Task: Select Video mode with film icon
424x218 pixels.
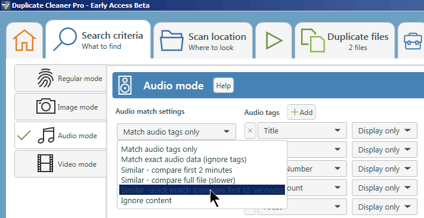Action: 61,164
